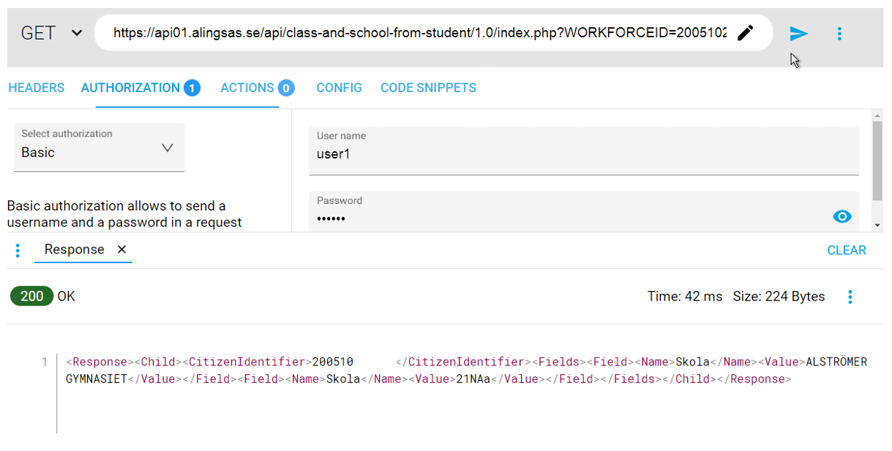Open the ACTIONS tab
The image size is (892, 451).
click(257, 88)
